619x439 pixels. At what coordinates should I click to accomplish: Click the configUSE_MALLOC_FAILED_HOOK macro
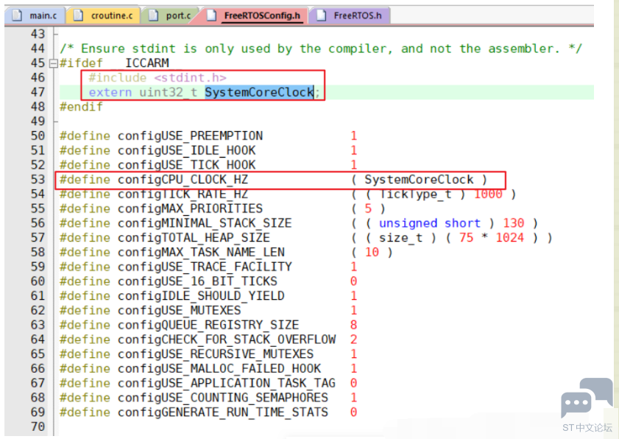click(219, 369)
